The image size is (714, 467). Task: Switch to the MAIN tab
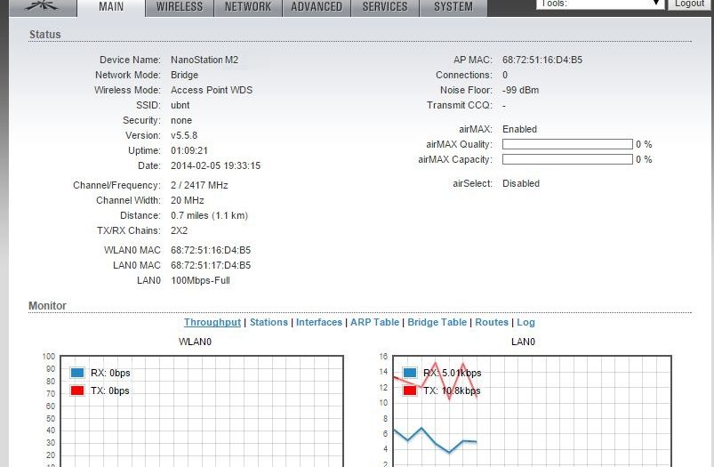point(111,7)
